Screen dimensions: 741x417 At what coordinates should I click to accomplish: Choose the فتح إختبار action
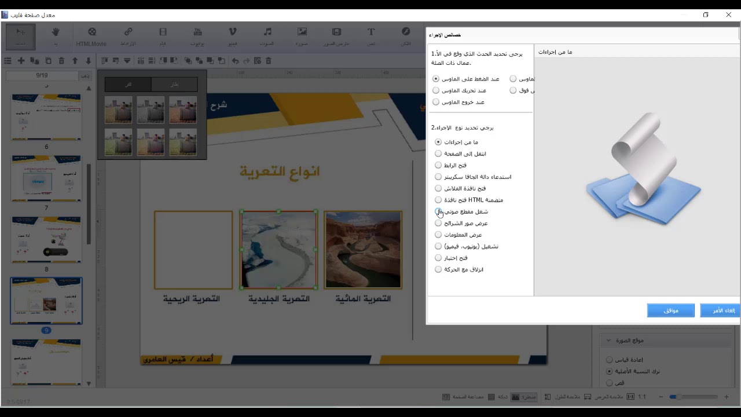click(x=451, y=258)
